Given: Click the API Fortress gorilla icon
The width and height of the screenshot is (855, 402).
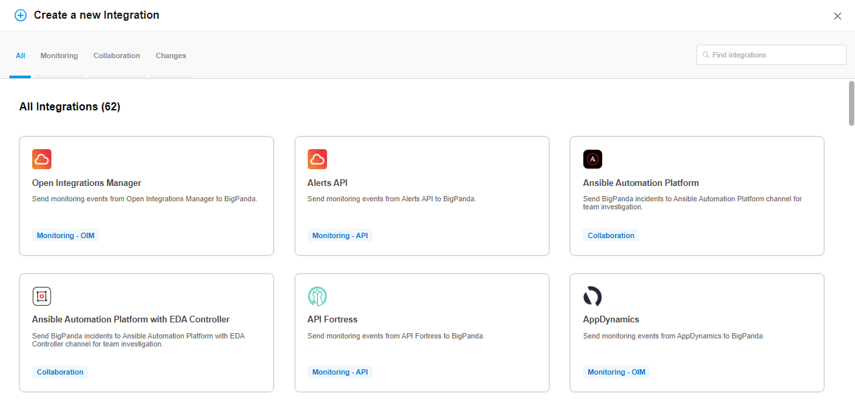Looking at the screenshot, I should click(x=317, y=296).
